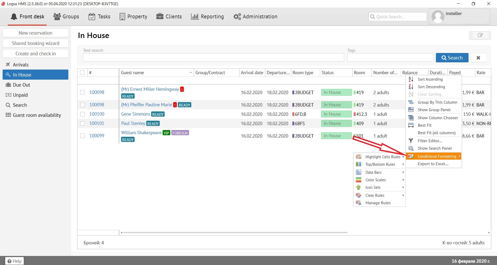Click the Color Scales icon

pyautogui.click(x=359, y=180)
